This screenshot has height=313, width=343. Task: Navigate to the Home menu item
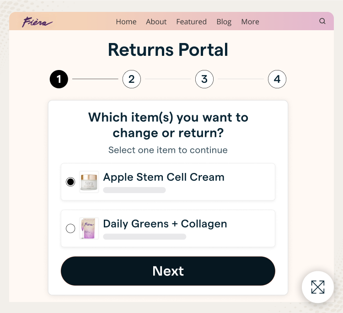point(126,22)
